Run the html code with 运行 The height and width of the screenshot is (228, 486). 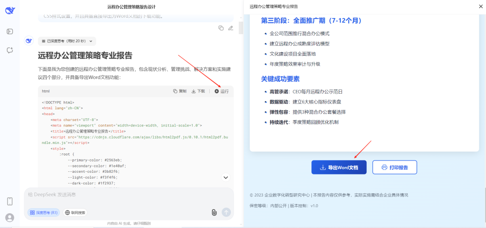coord(221,91)
